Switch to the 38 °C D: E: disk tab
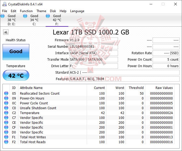The height and width of the screenshot is (151, 182). [12, 20]
